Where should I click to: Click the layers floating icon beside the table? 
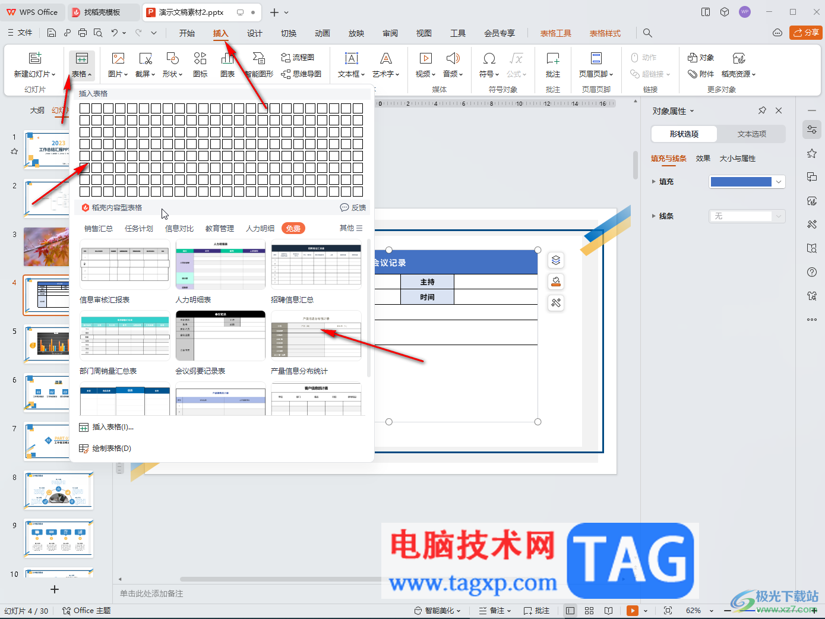[x=556, y=260]
